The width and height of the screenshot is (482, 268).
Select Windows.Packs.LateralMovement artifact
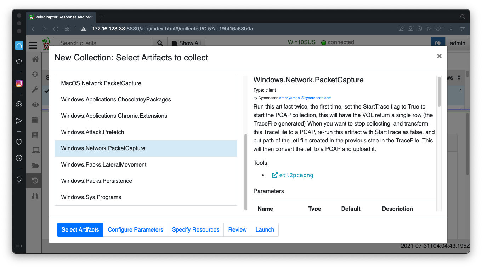(x=104, y=164)
